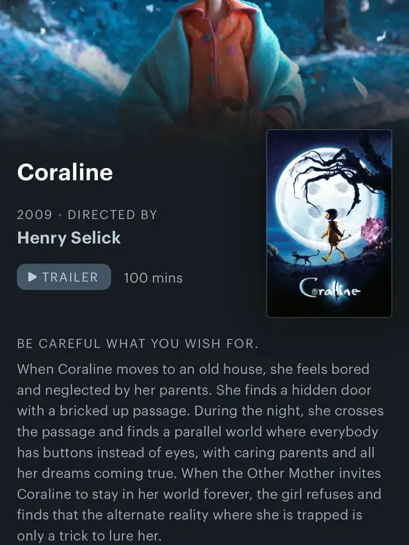Viewport: 409px width, 545px height.
Task: Click the TRAILER label text
Action: coord(70,277)
